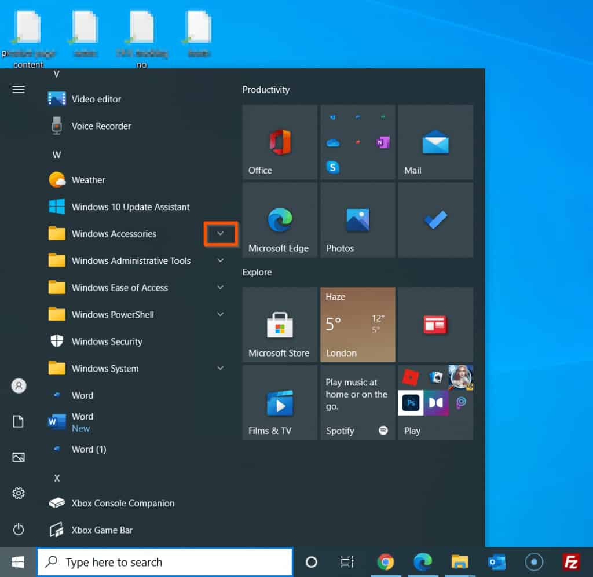Screen dimensions: 593x577
Task: Open Pictures from Start sidebar
Action: 18,457
